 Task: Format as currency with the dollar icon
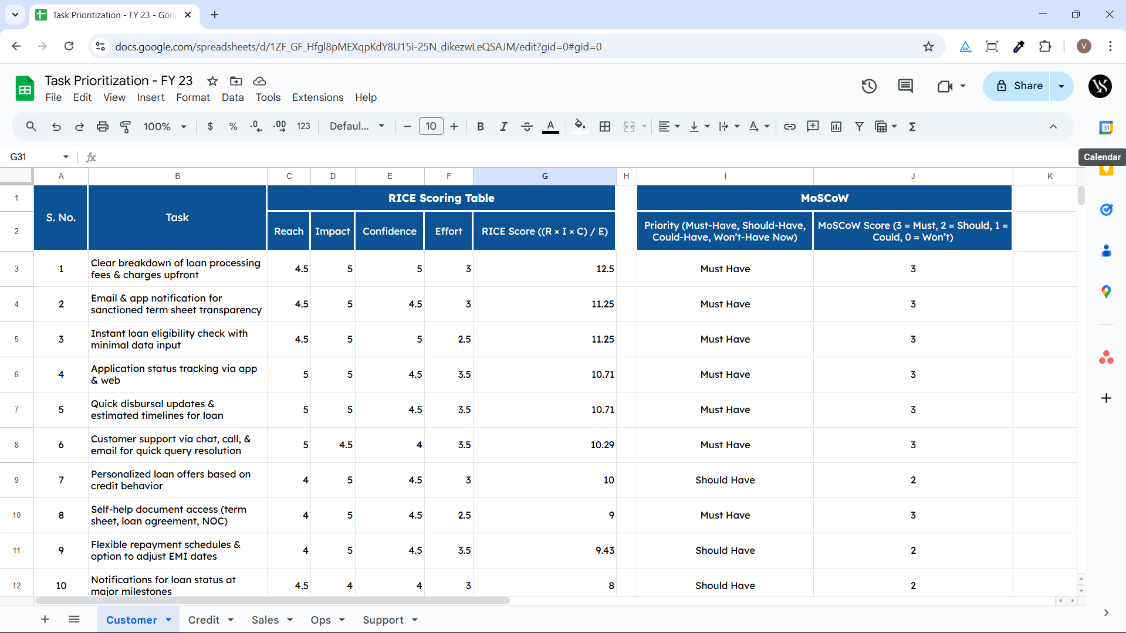click(x=210, y=126)
